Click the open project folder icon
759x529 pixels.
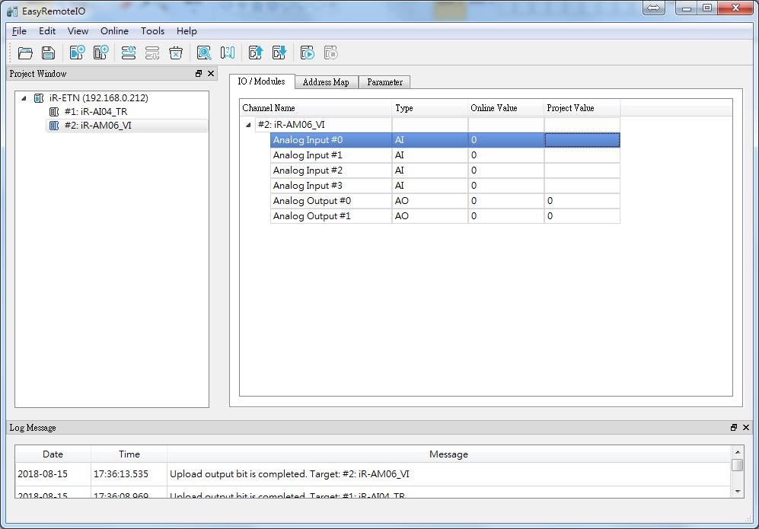(x=25, y=53)
